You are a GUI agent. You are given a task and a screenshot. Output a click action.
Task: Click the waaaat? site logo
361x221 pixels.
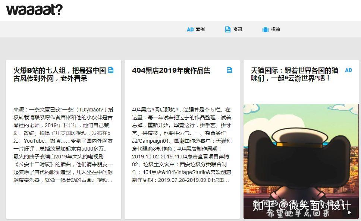coord(34,10)
